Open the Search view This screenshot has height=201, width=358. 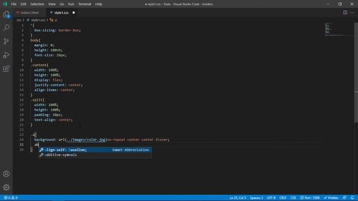point(6,28)
